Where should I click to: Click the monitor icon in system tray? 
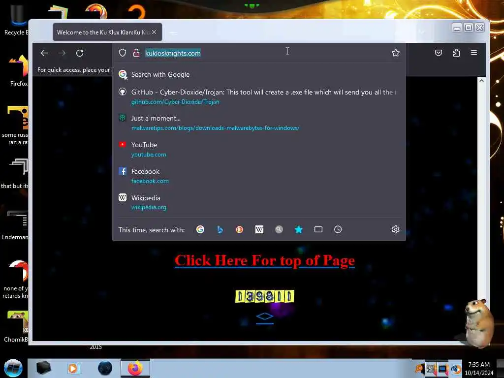click(442, 369)
